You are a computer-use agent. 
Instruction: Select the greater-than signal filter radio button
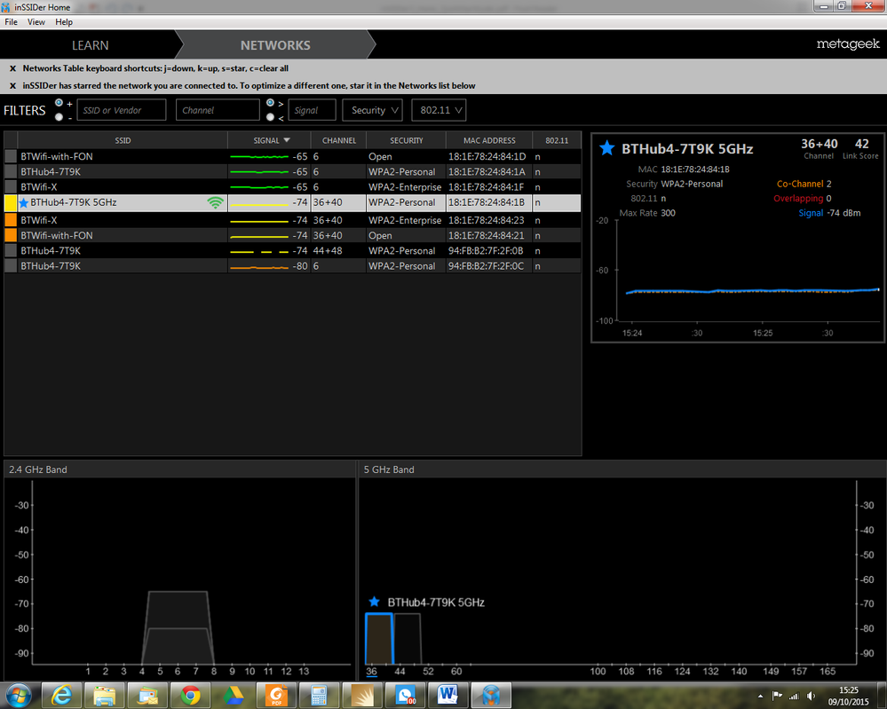(271, 103)
